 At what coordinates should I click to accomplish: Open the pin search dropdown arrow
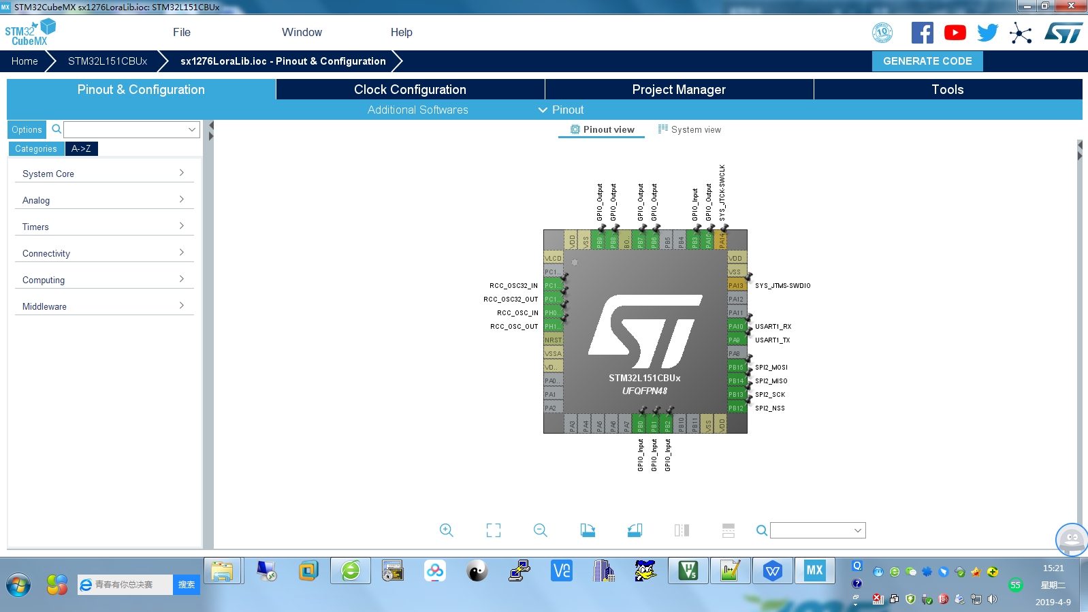pos(858,530)
